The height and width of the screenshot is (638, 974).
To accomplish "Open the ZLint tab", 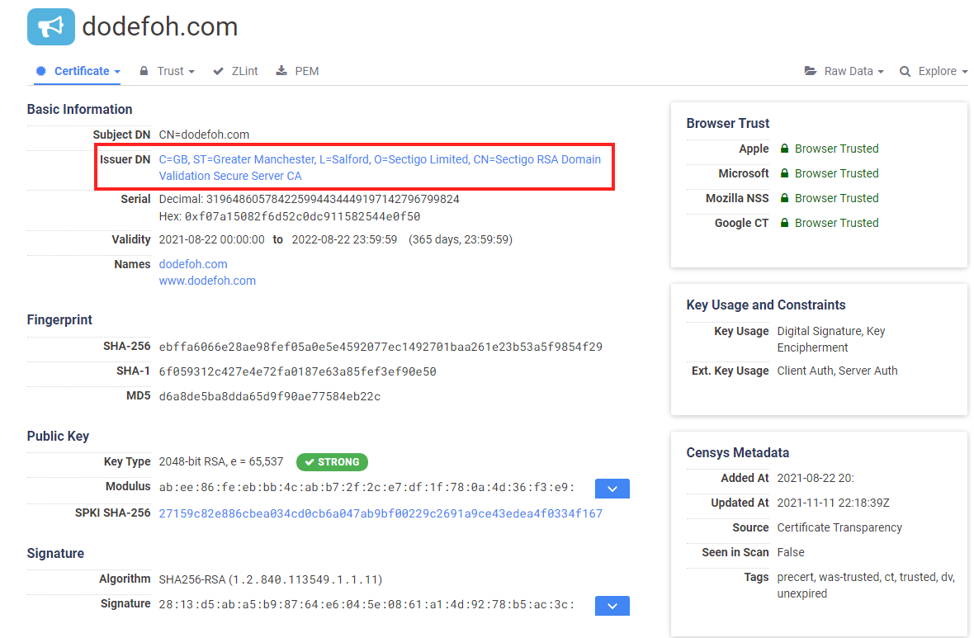I will click(x=236, y=71).
